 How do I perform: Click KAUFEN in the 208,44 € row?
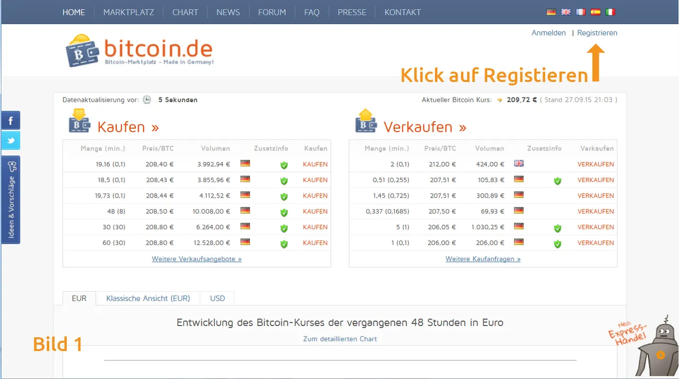click(315, 196)
